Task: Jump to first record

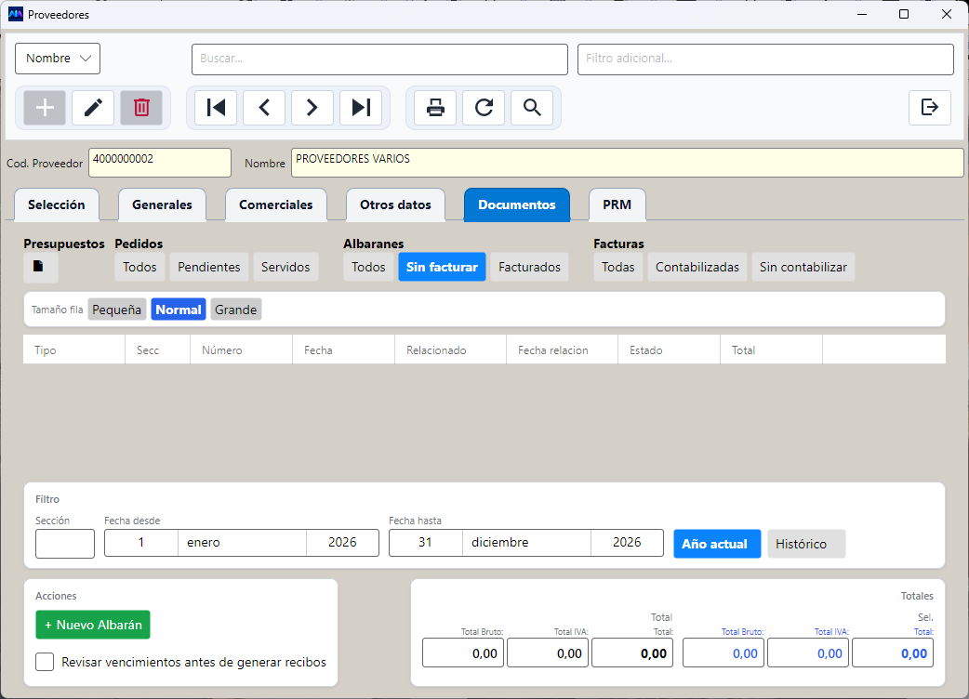Action: [x=216, y=108]
